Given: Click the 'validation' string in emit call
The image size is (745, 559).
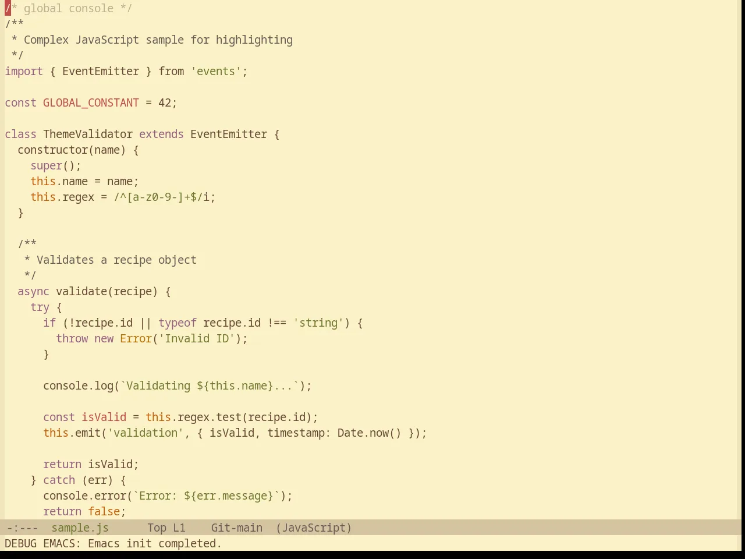Looking at the screenshot, I should point(146,433).
